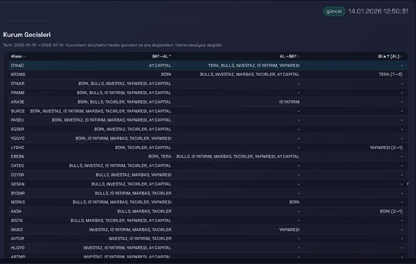Select the AKSA ticker cell

tap(16, 211)
